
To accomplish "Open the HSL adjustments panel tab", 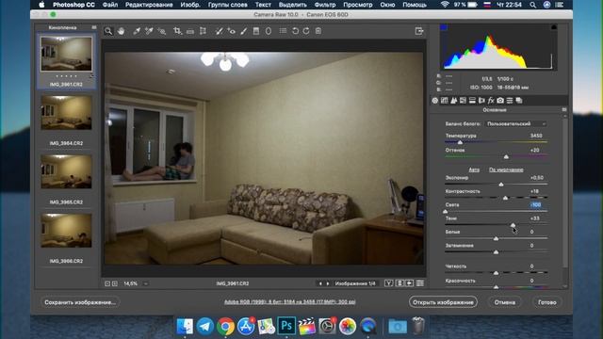I will pos(463,101).
